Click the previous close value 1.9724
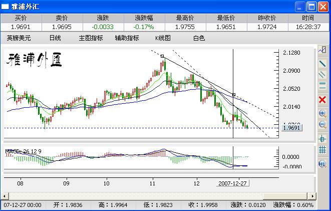331x211 pixels. coord(267,27)
